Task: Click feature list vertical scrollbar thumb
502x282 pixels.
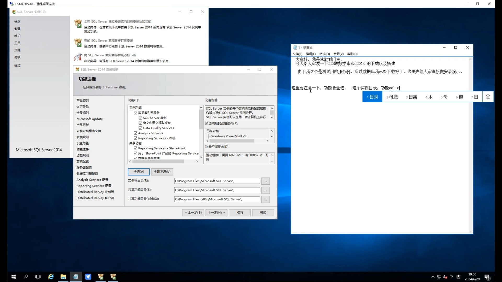Action: 201,120
